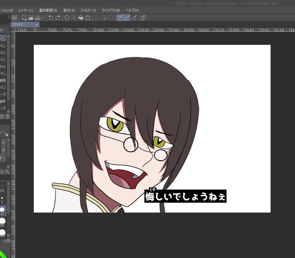Image resolution: width=295 pixels, height=258 pixels.
Task: Toggle snap to special ruler
Action: (x=127, y=18)
